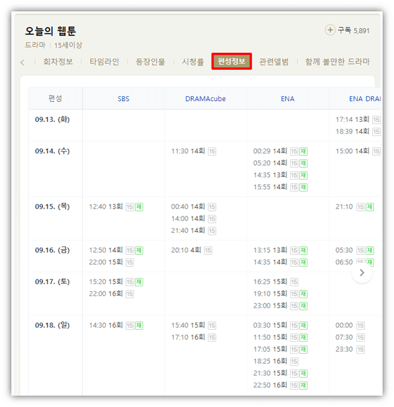
Task: Open the 시청률 tab
Action: [x=193, y=62]
